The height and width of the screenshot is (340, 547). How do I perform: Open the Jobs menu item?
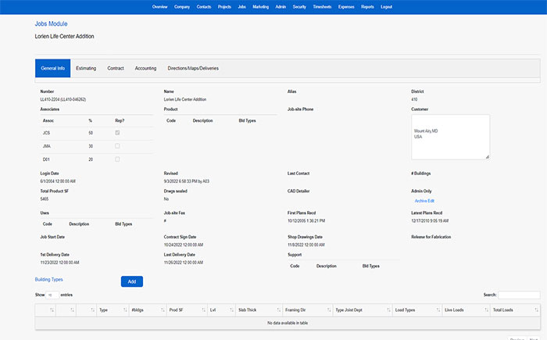241,6
